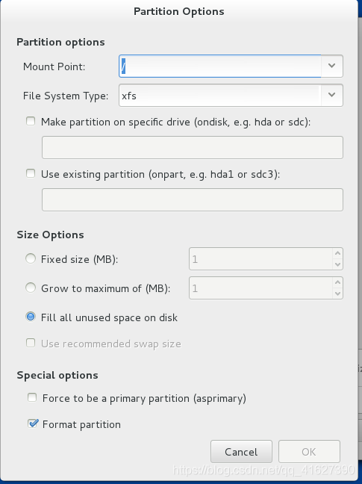
Task: Decrease Grow to maximum value down arrow
Action: (x=337, y=294)
